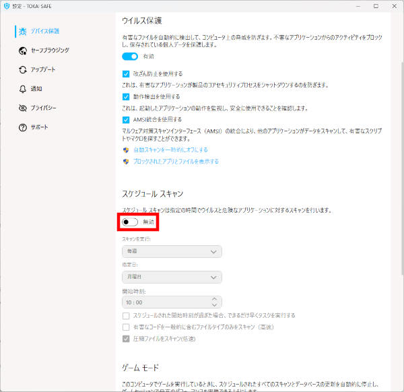404x392 pixels.
Task: Click the ブロックされたアプリとファイルを表示する link
Action: pos(176,162)
